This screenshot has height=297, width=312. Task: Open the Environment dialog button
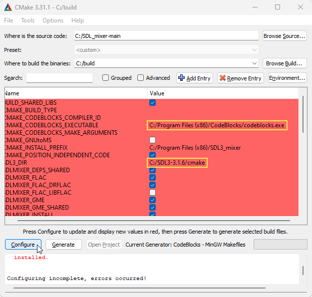point(288,78)
